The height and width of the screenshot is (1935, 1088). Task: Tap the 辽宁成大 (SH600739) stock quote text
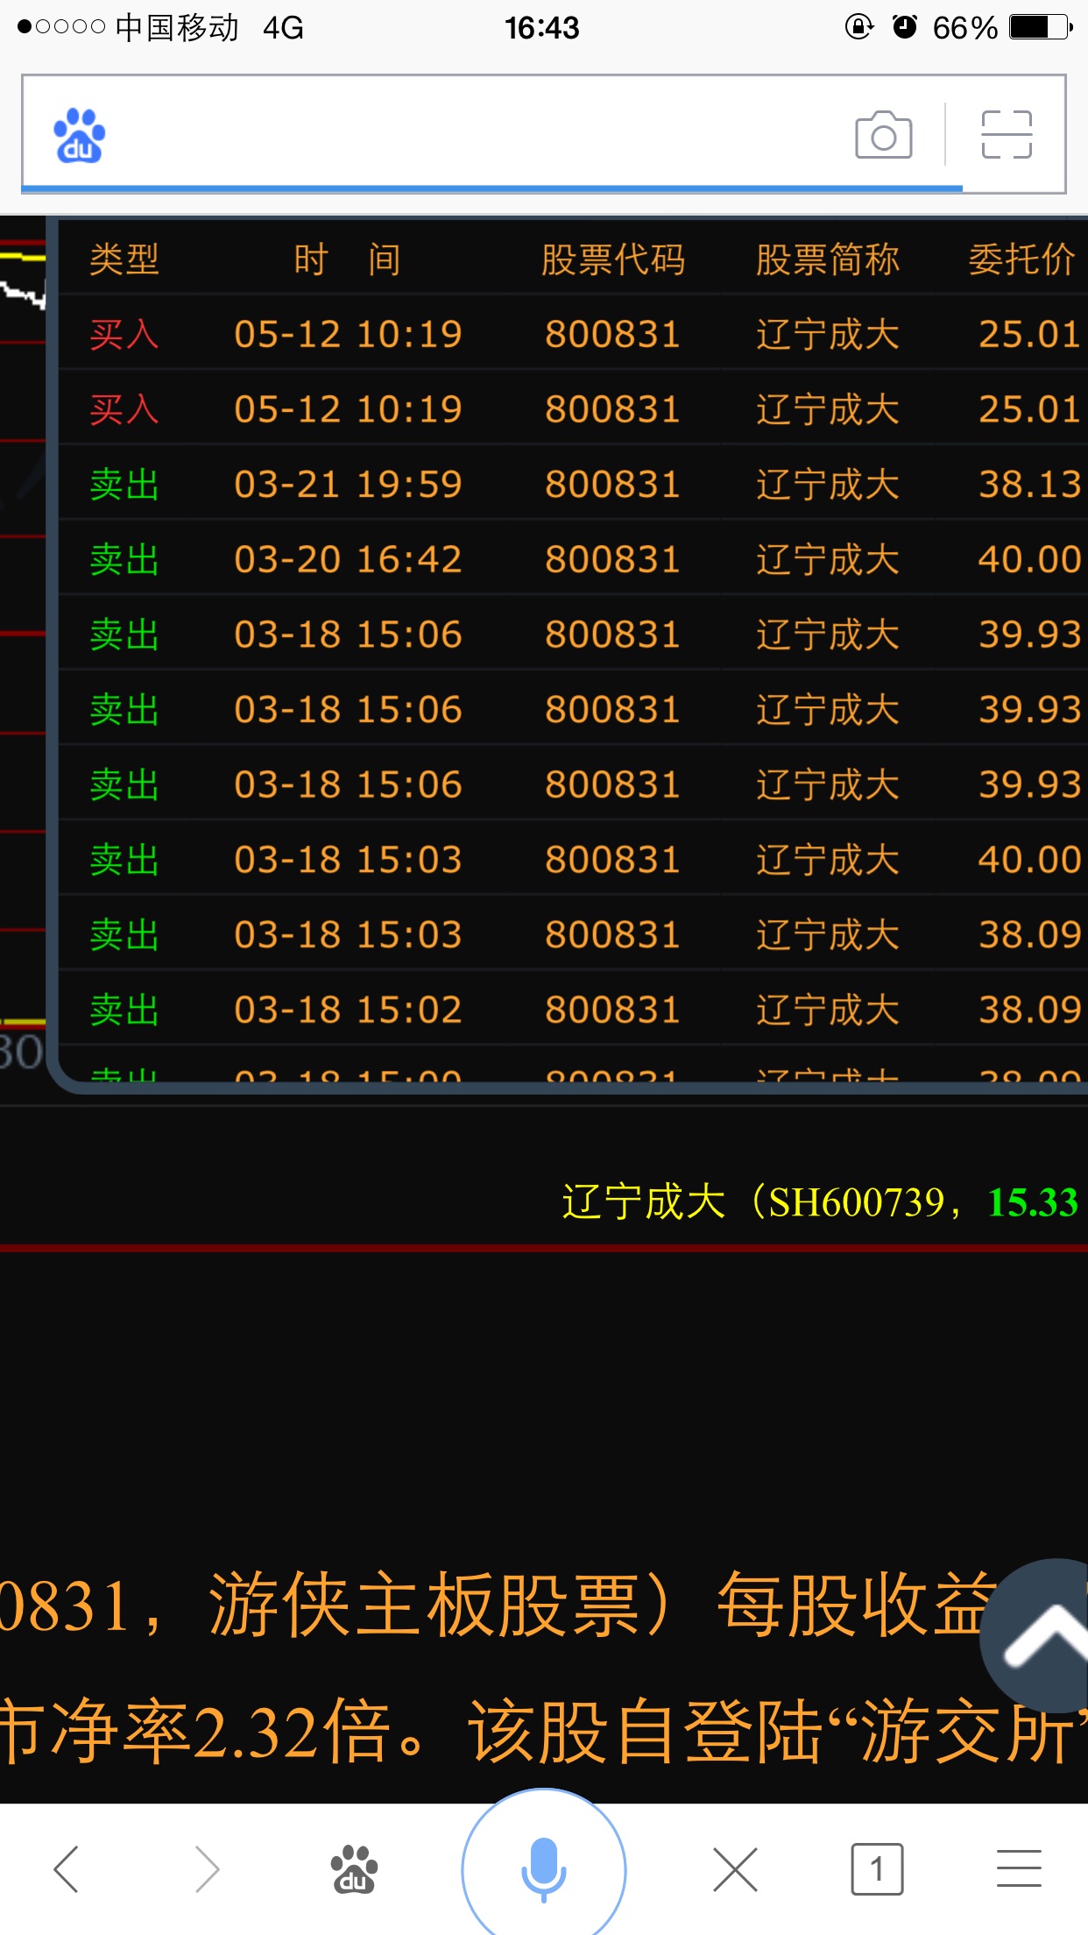(x=819, y=1201)
